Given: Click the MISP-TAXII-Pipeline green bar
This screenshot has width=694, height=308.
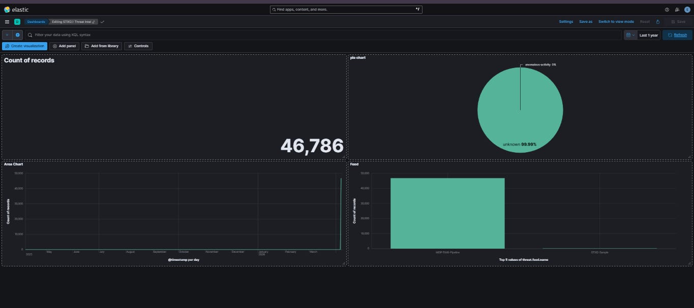Looking at the screenshot, I should coord(447,213).
